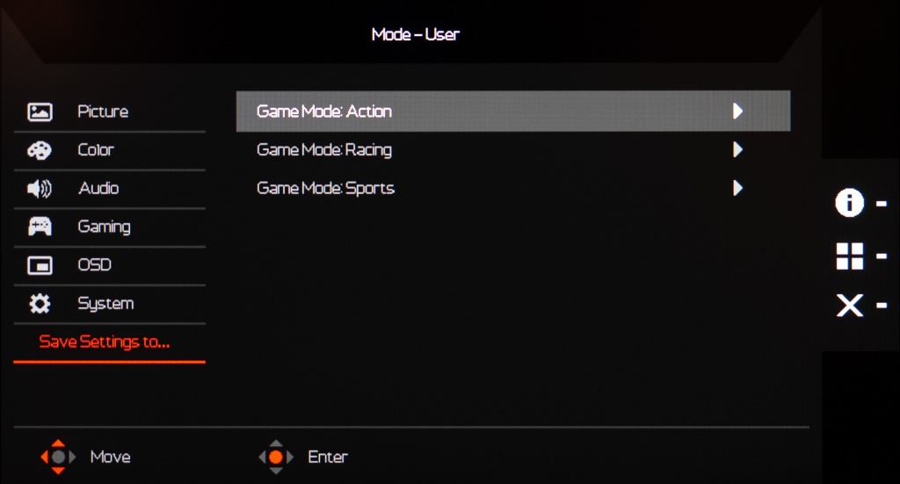The height and width of the screenshot is (484, 900).
Task: Click the Audio speaker icon
Action: tap(40, 188)
